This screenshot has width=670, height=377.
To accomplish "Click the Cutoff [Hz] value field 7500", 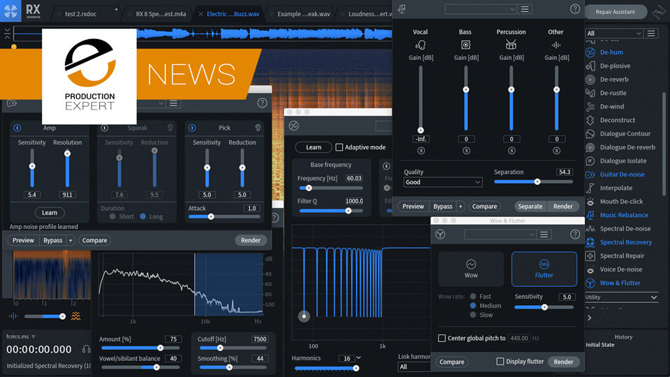I will tap(260, 339).
